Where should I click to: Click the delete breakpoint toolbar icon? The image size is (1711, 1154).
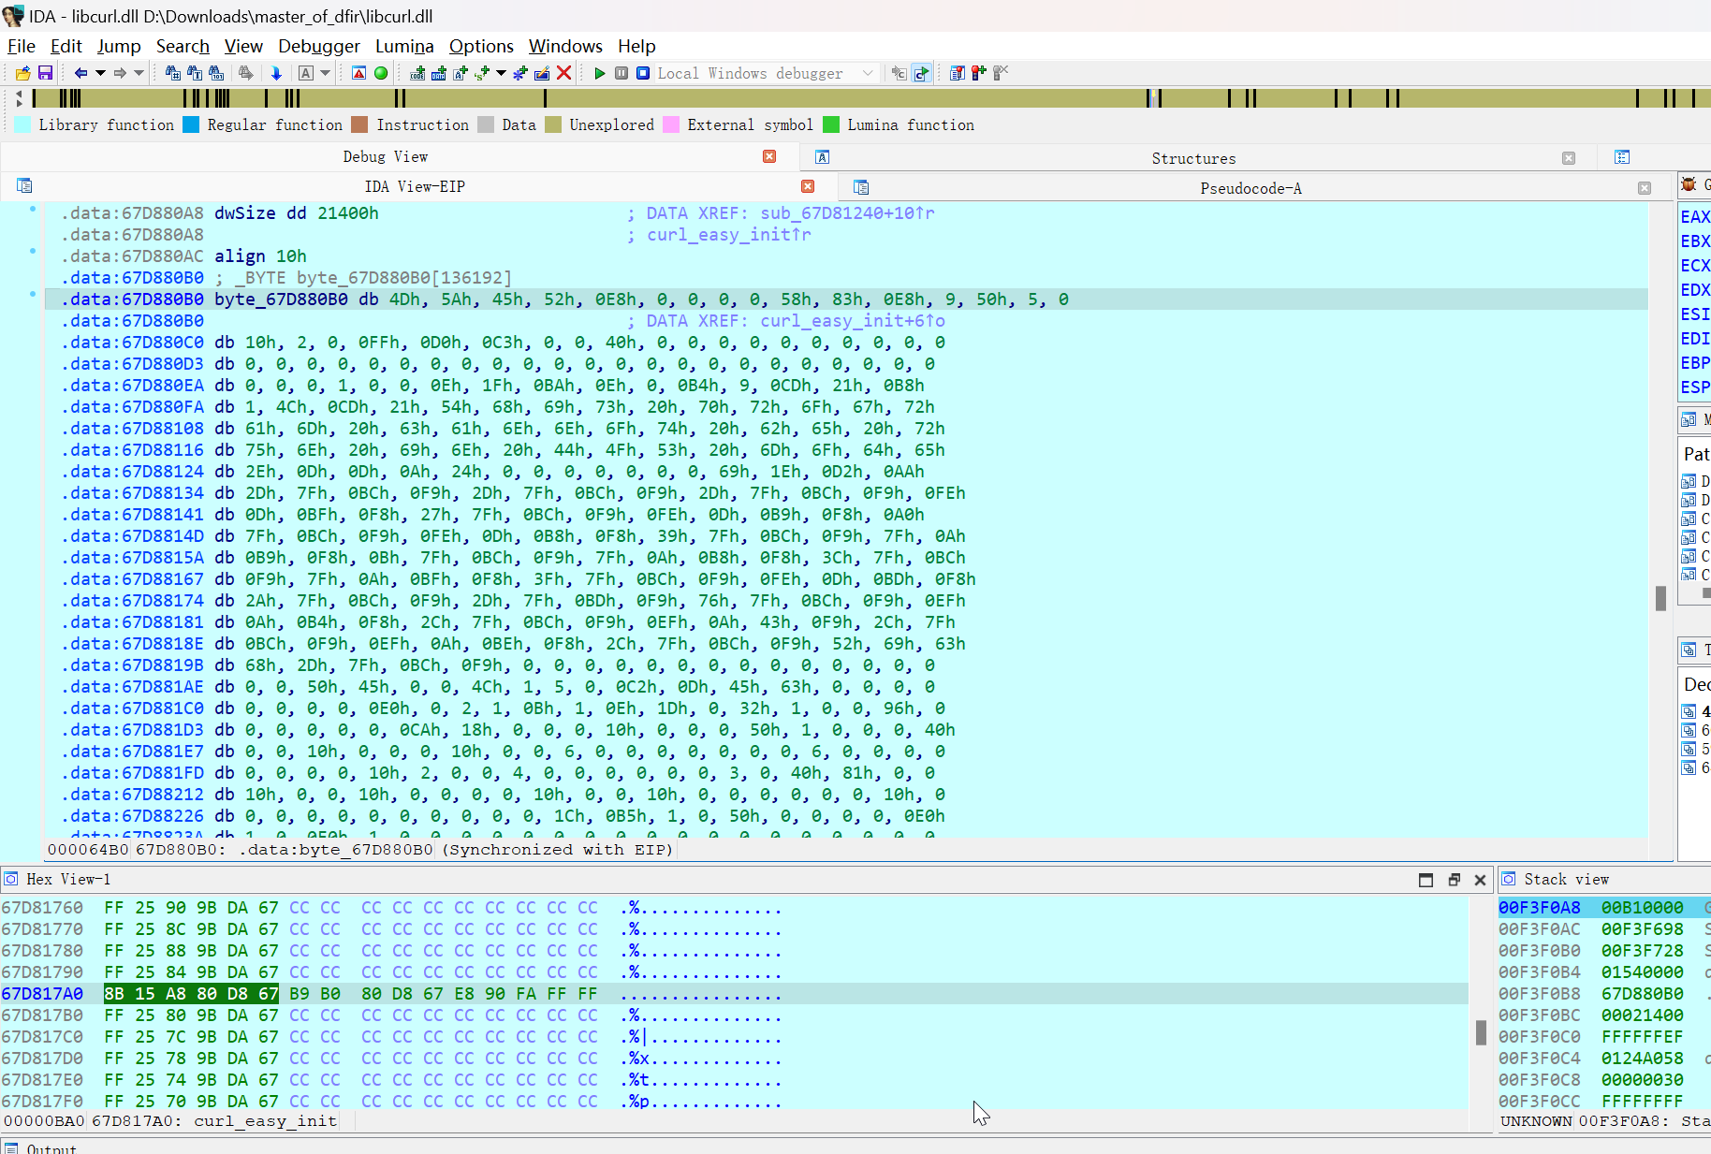(1000, 73)
